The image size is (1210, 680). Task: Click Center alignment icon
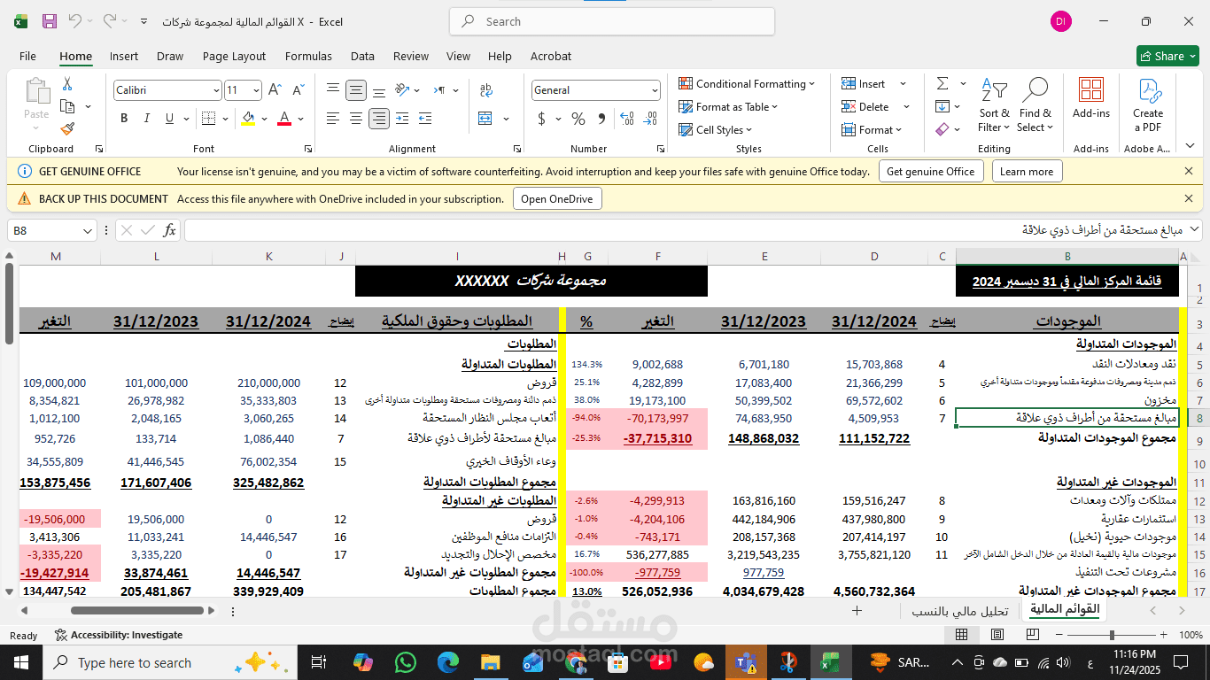tap(356, 119)
